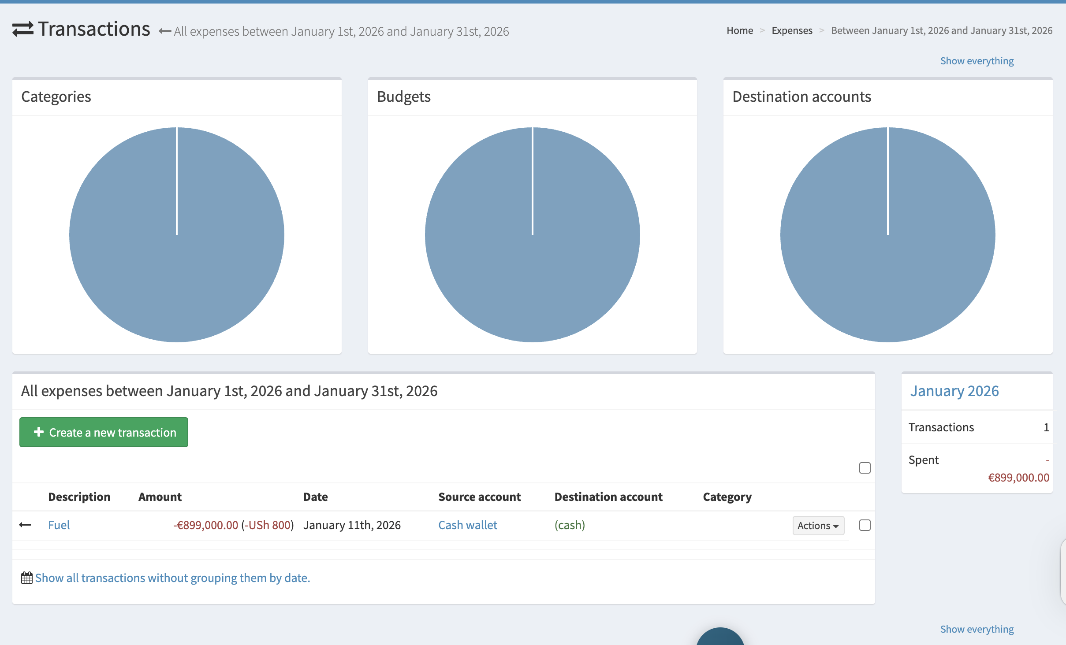This screenshot has width=1066, height=645.
Task: Click the plus icon on the green transaction button
Action: point(38,432)
